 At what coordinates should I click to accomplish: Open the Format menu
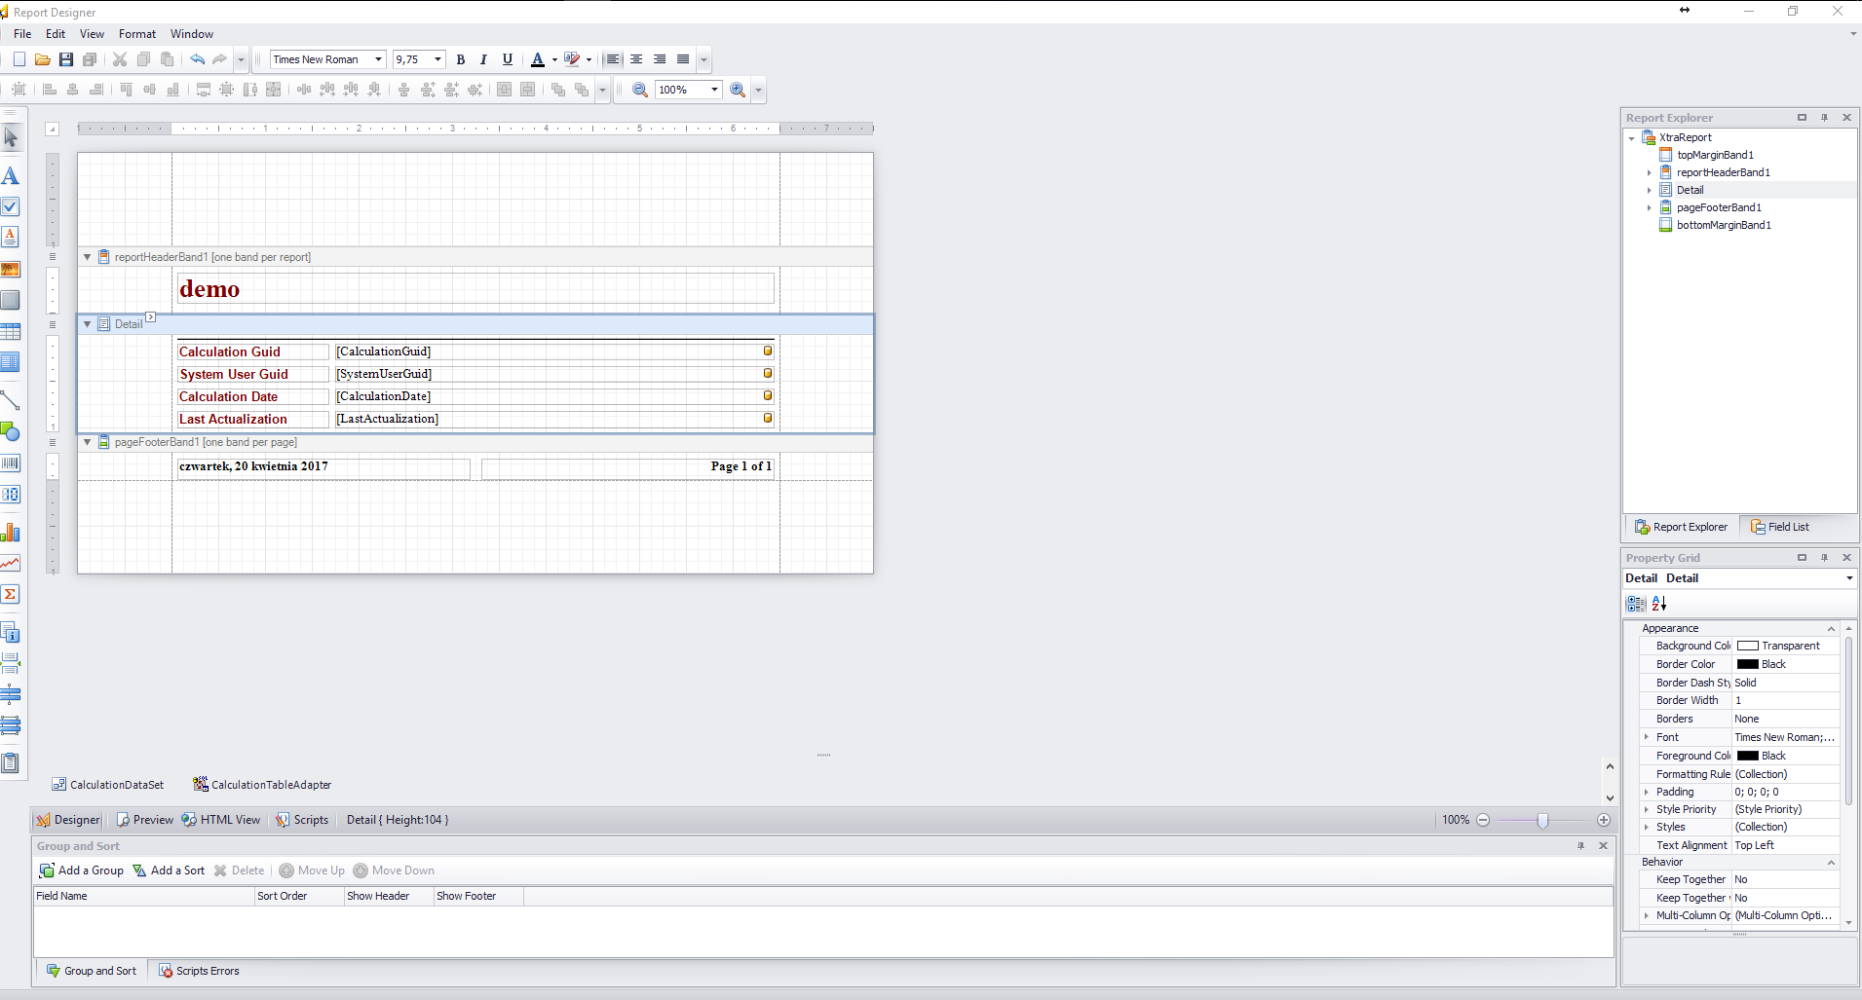(x=136, y=34)
